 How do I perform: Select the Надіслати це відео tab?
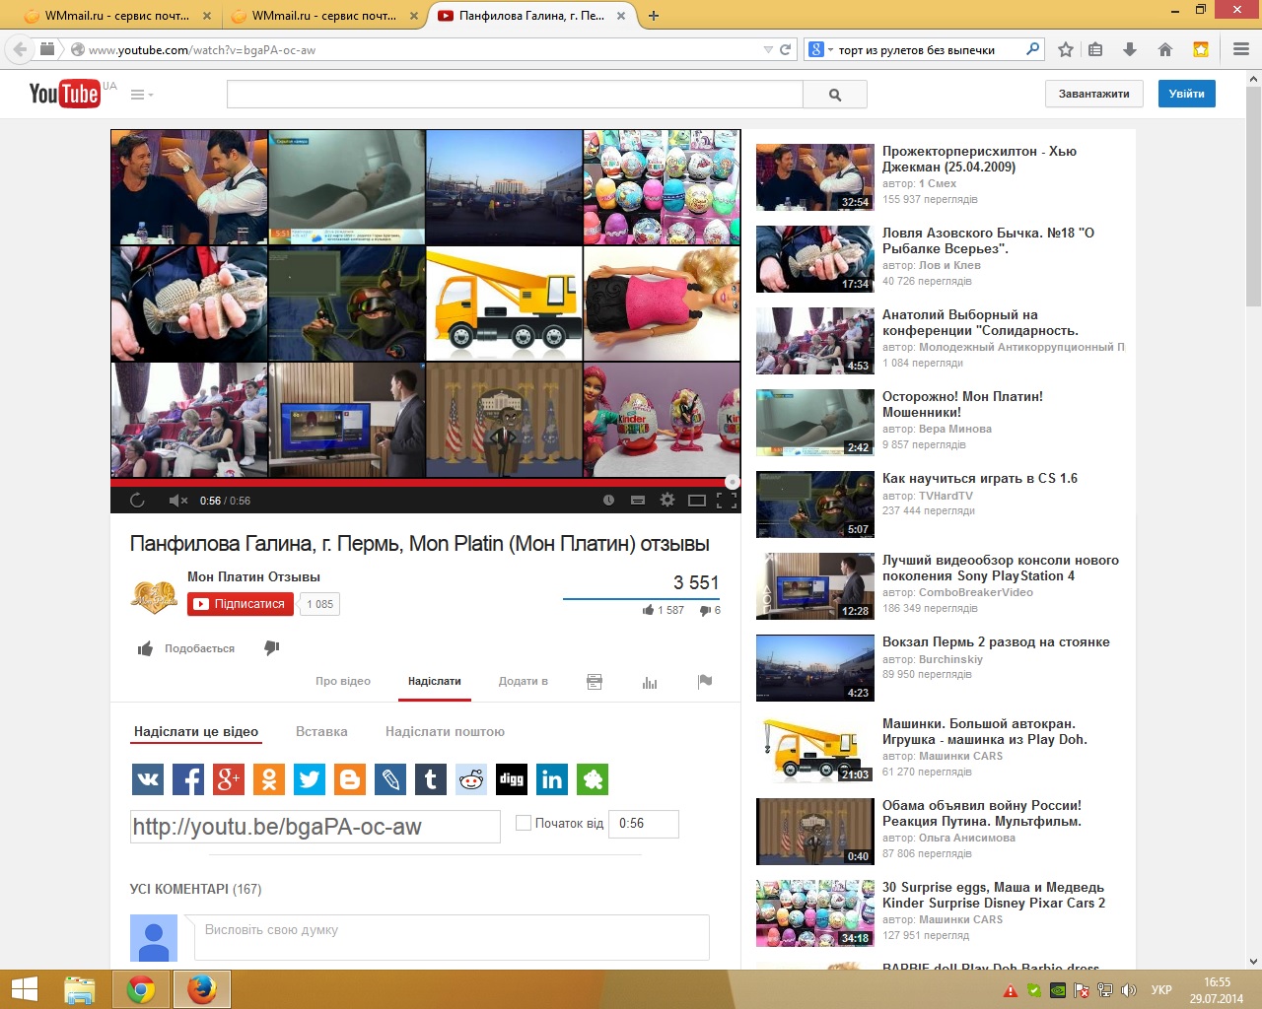tap(196, 731)
